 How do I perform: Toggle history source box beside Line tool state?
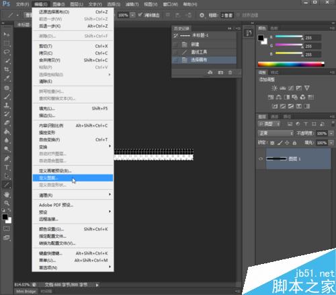pos(176,52)
